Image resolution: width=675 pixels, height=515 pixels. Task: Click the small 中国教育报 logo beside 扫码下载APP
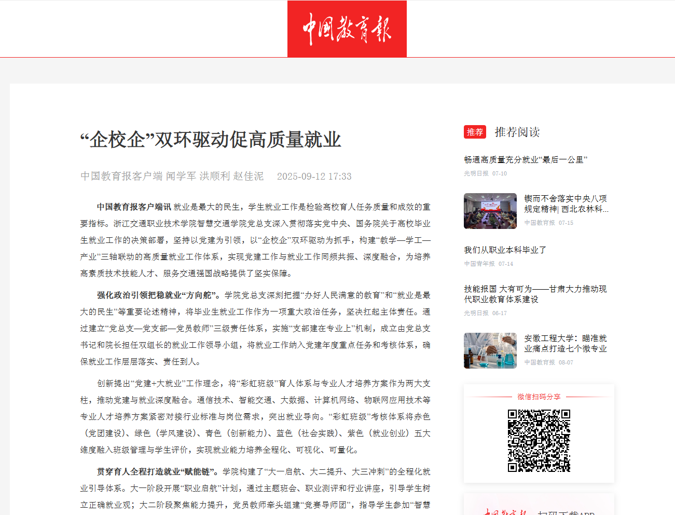click(x=504, y=511)
